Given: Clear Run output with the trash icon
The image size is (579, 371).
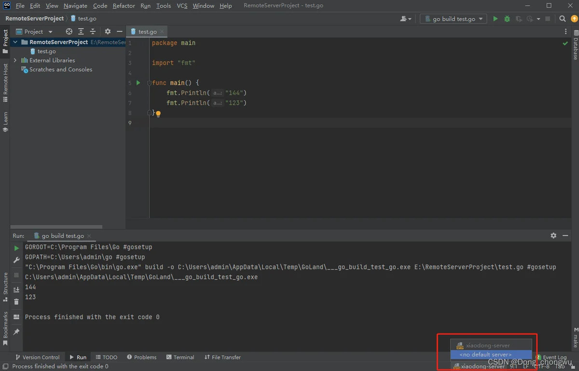Looking at the screenshot, I should click(16, 302).
